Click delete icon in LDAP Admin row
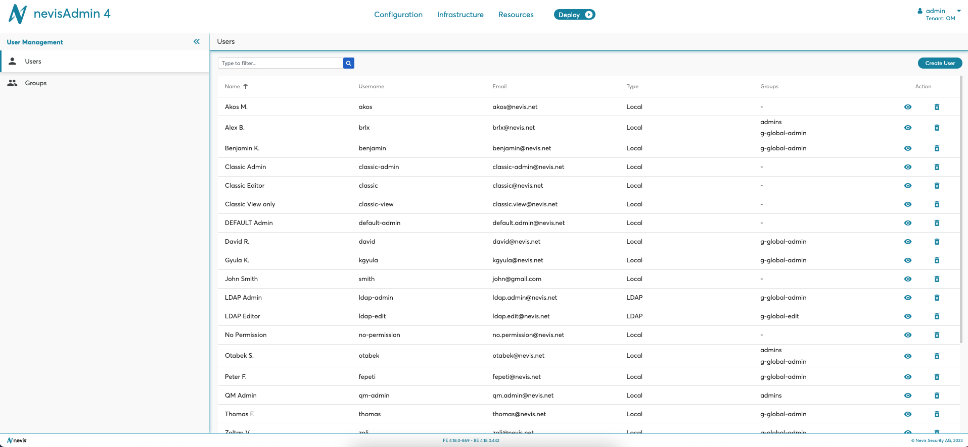The height and width of the screenshot is (447, 968). click(937, 298)
